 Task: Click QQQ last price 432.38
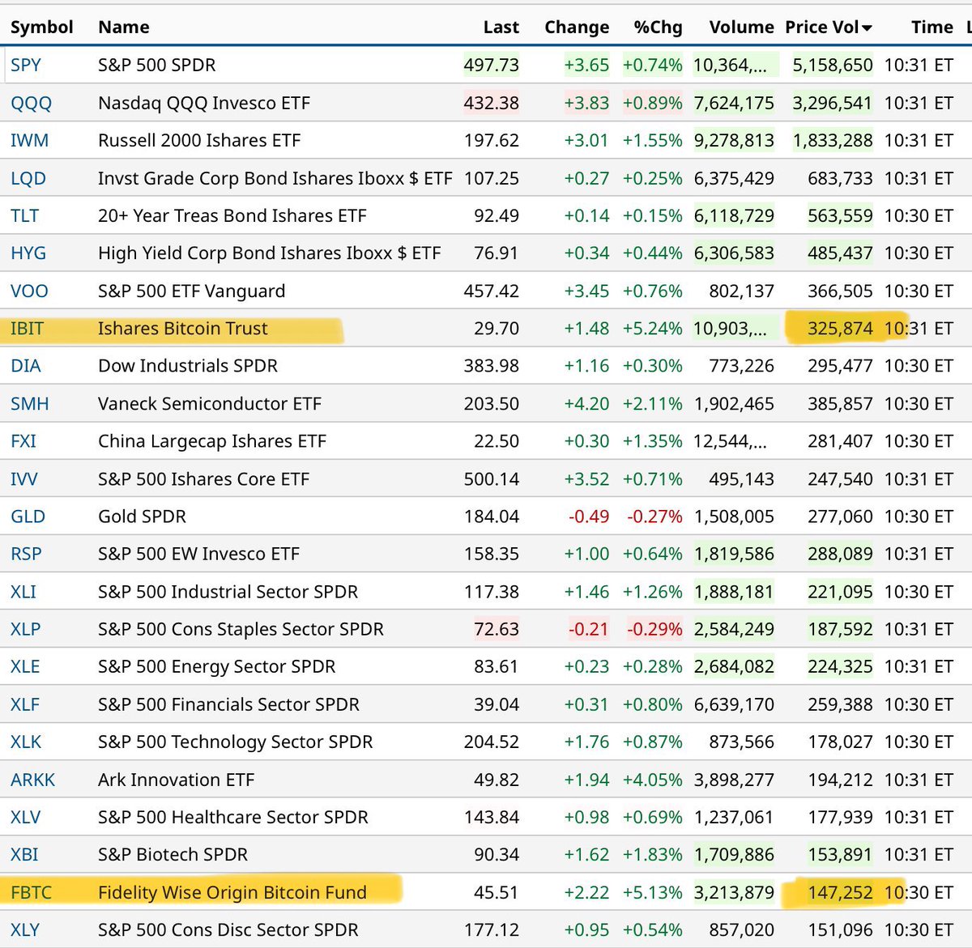pos(492,103)
